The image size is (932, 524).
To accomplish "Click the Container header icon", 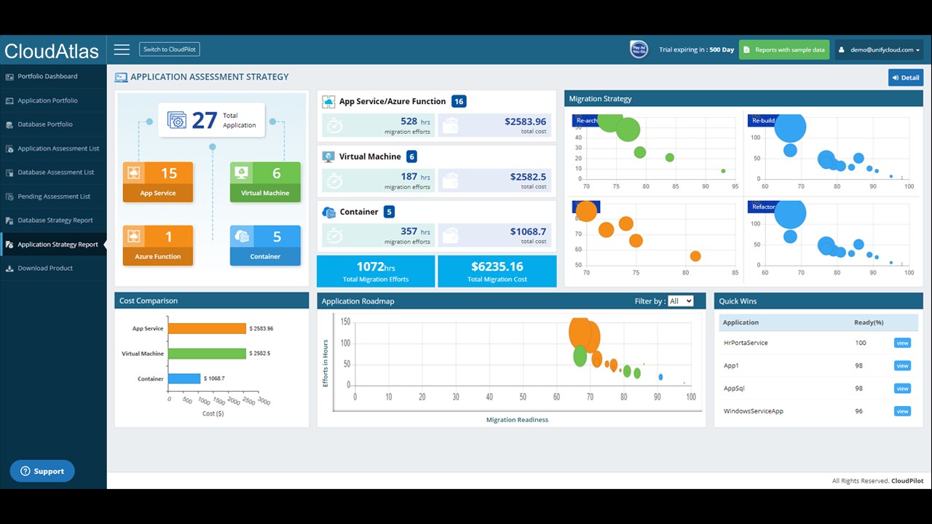I will tap(328, 212).
